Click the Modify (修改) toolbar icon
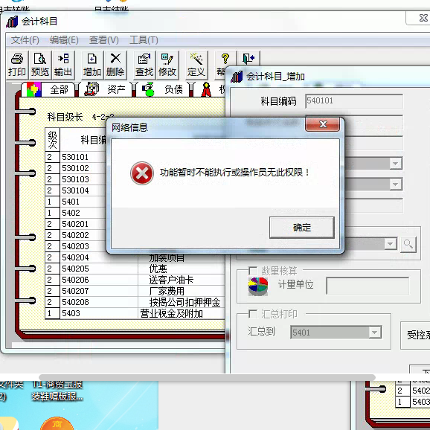This screenshot has height=430, width=430. (167, 65)
